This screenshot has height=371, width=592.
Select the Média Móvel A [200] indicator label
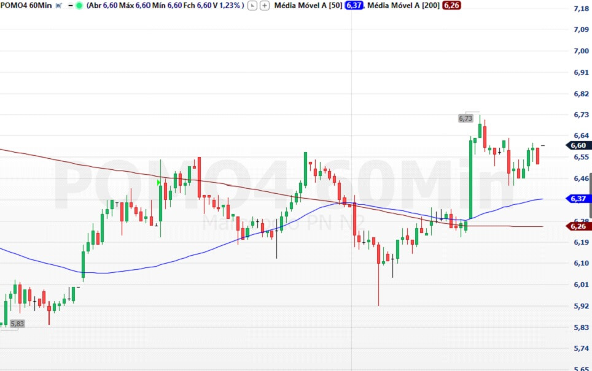[x=403, y=6]
